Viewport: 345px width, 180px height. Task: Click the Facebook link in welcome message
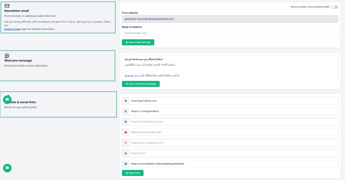click(129, 76)
